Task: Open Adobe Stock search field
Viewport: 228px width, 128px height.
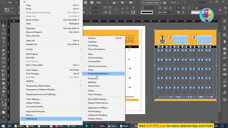Action: 195,2
